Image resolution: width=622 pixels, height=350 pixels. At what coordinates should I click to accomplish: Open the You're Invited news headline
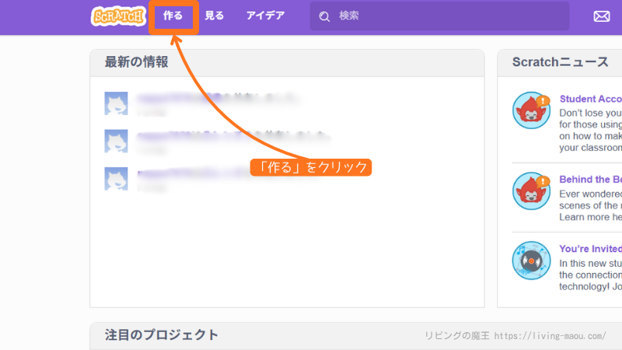590,249
